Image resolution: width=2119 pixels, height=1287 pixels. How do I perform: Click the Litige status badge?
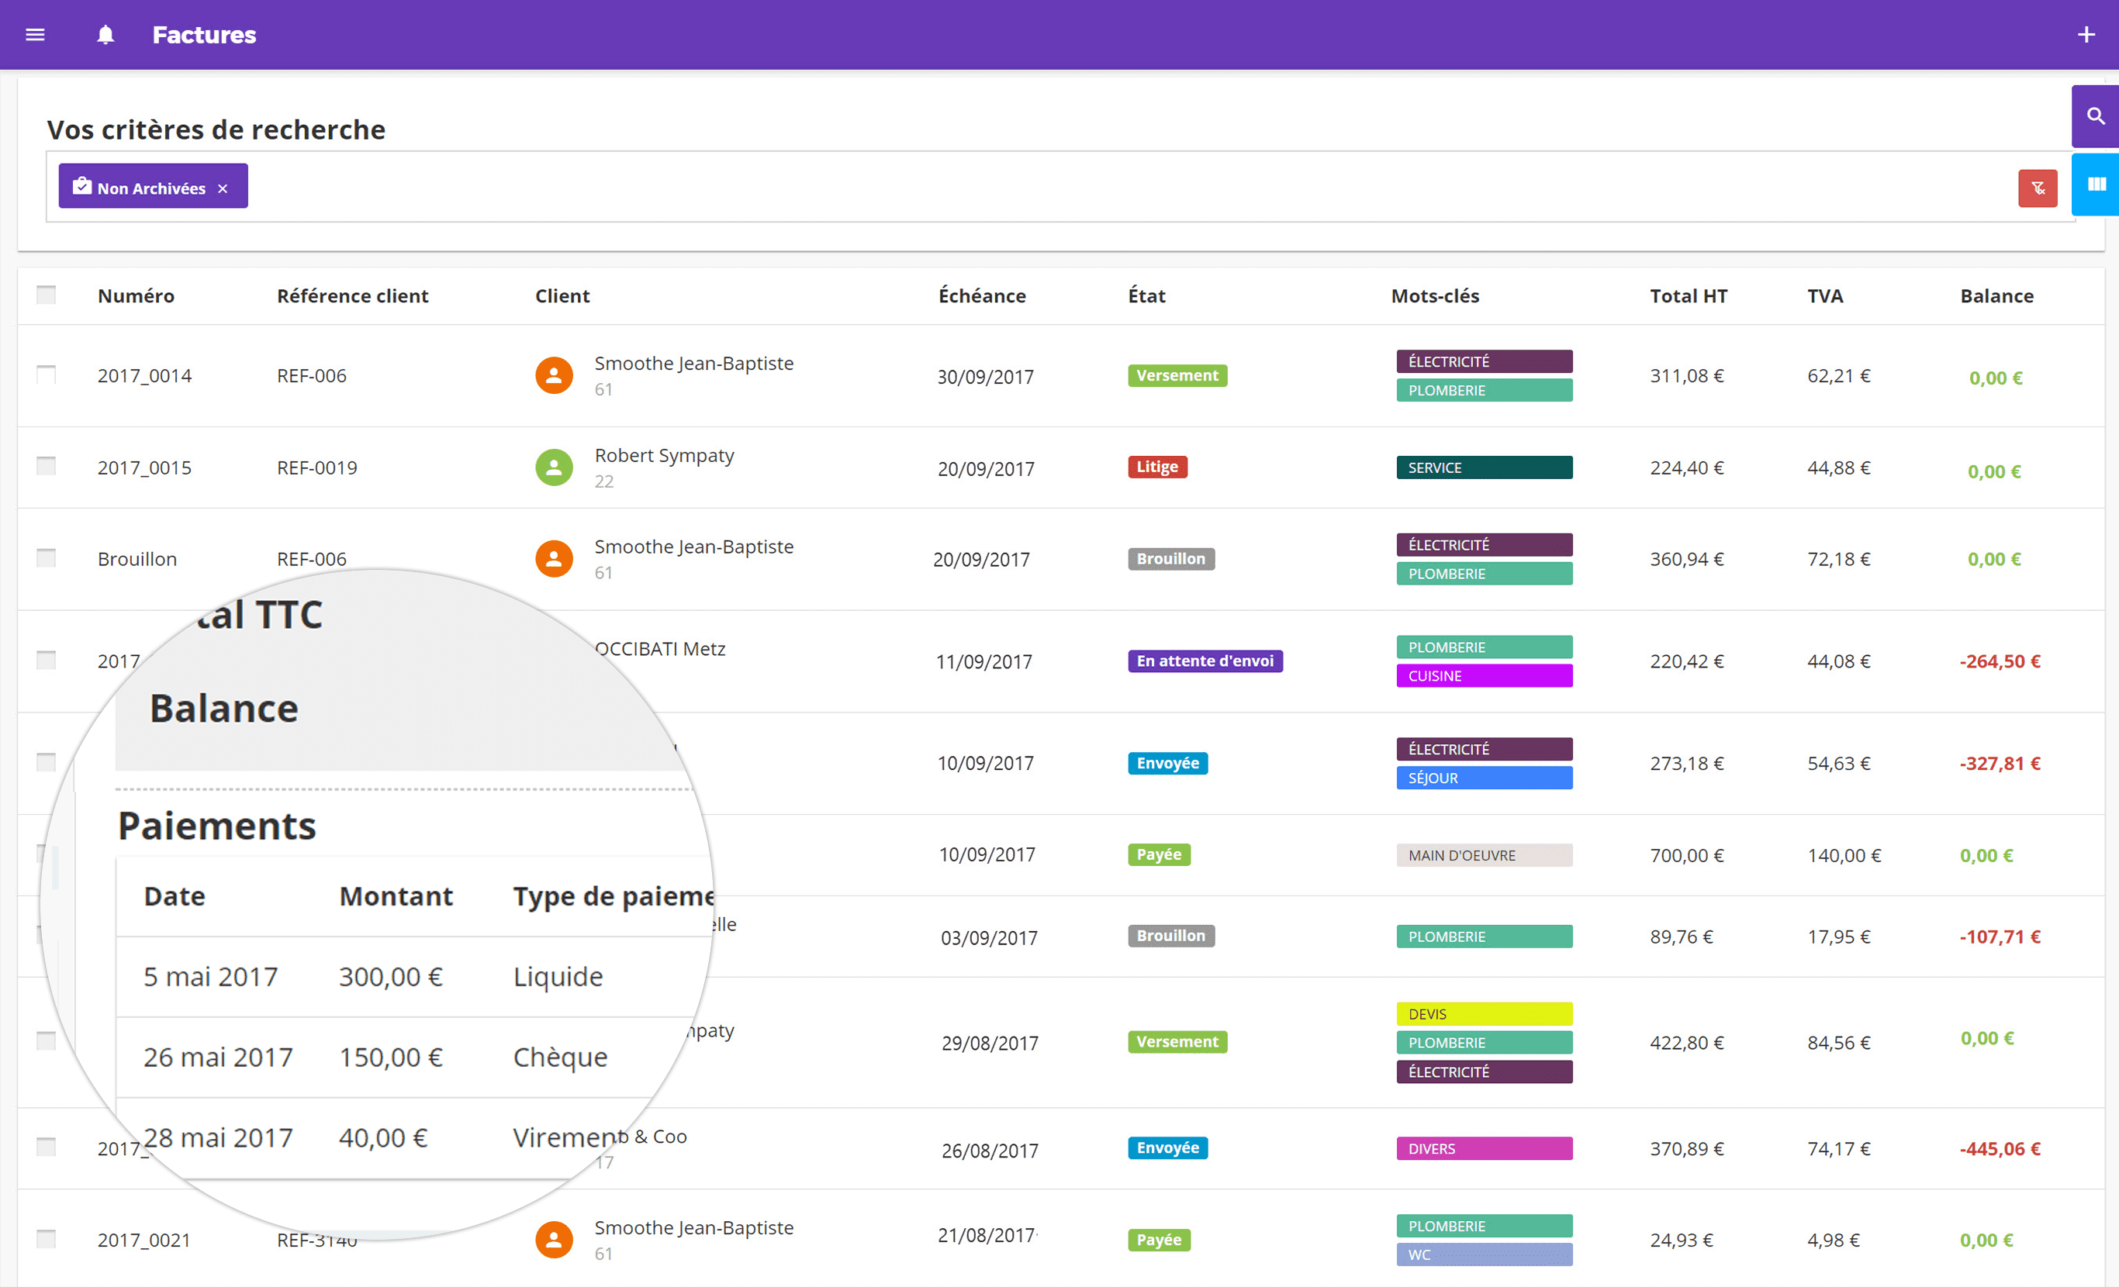click(x=1157, y=467)
